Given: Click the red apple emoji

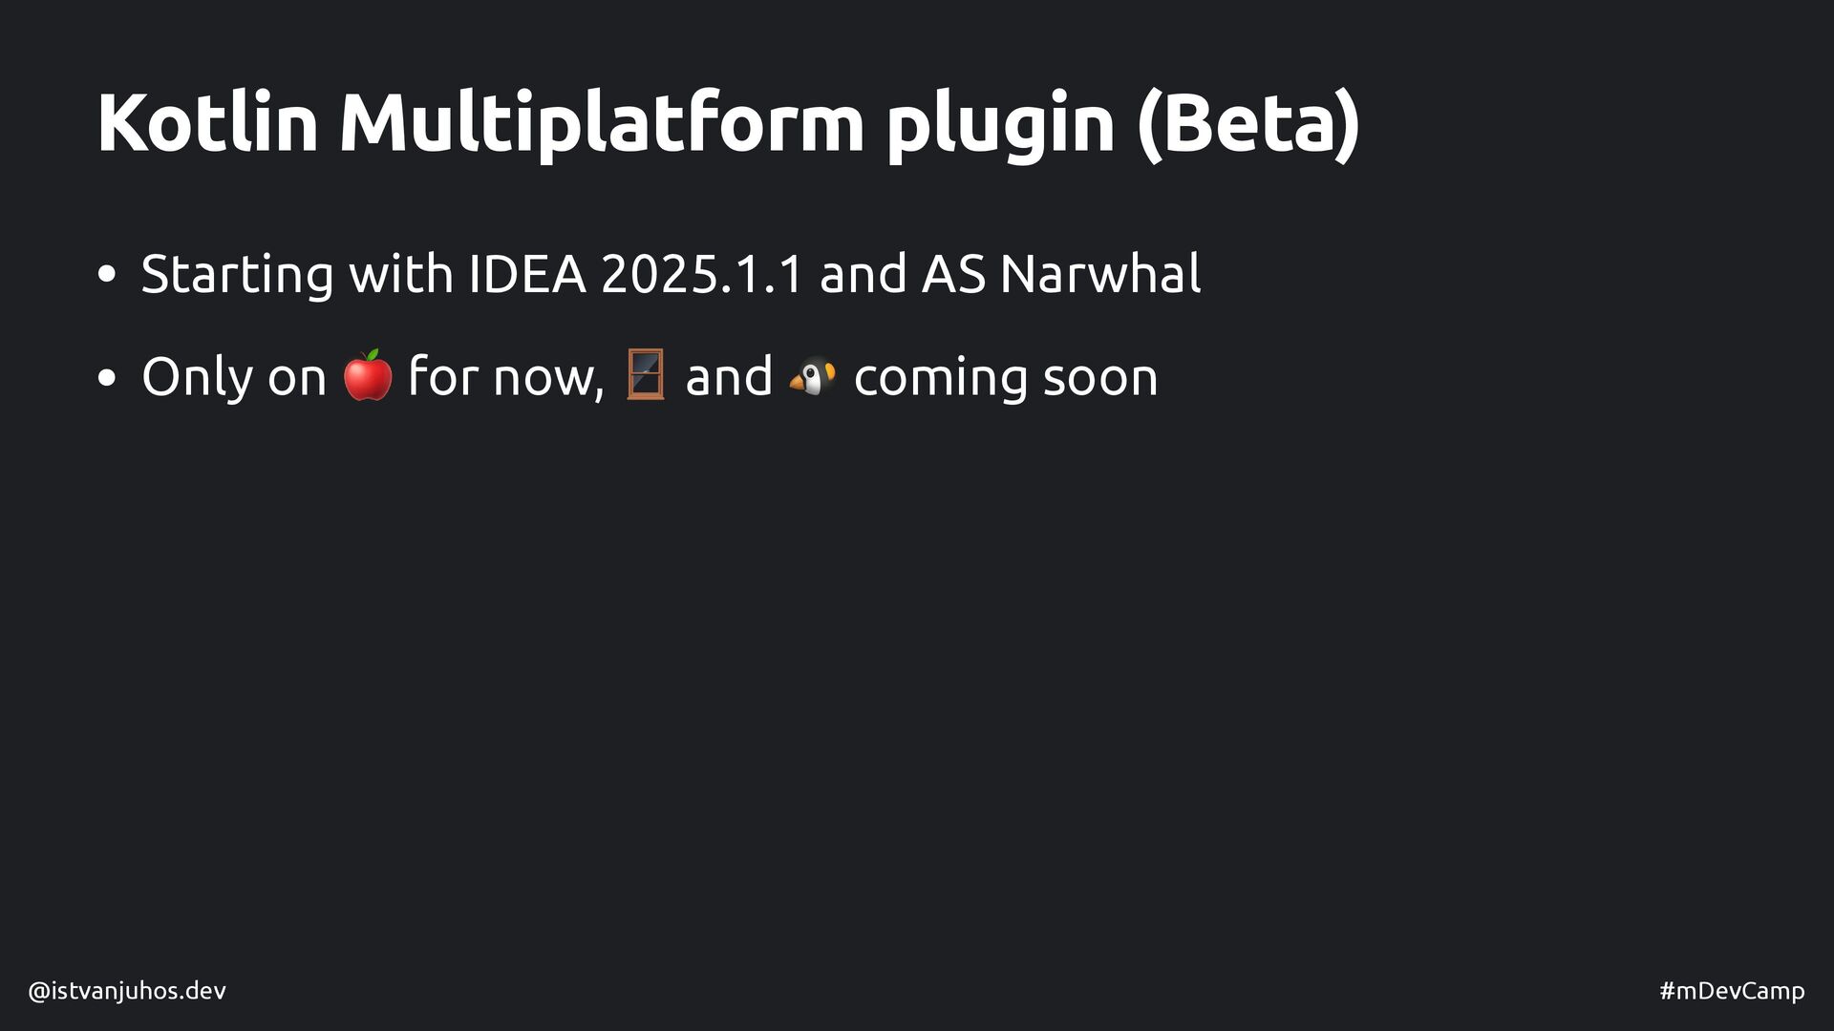Looking at the screenshot, I should (x=368, y=375).
